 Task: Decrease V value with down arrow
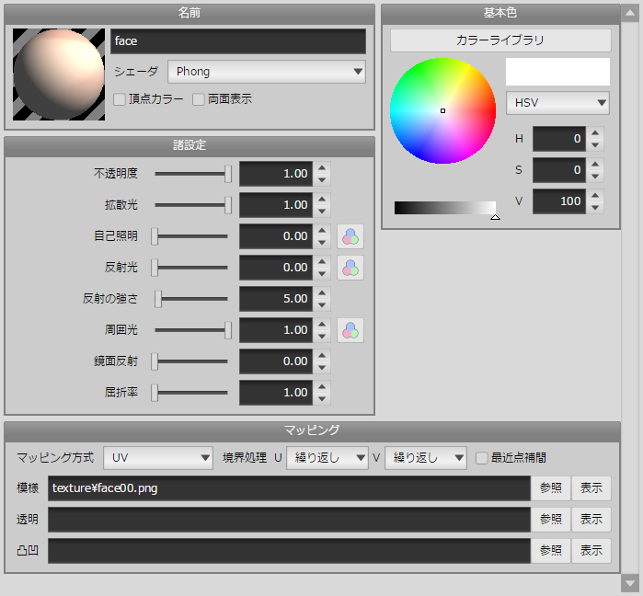tap(595, 208)
